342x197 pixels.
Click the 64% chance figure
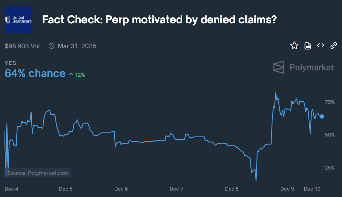coord(35,73)
